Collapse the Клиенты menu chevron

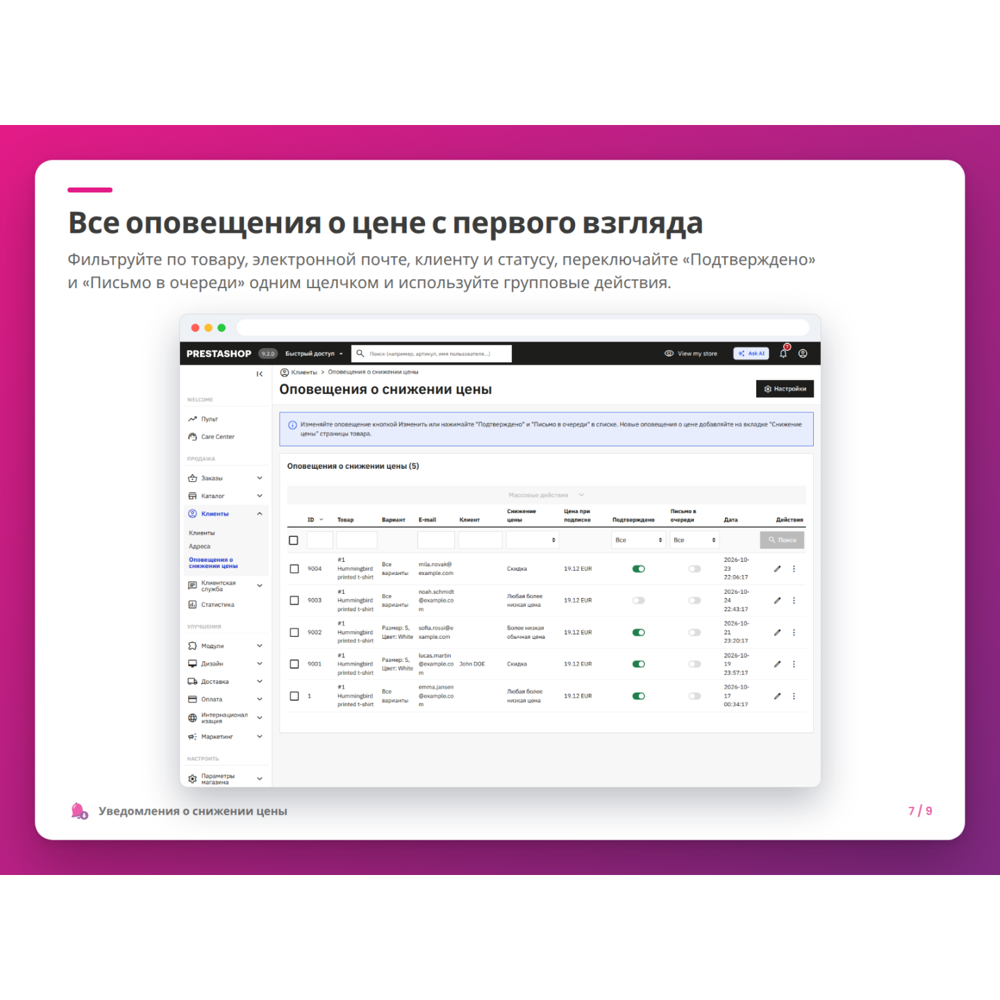click(x=260, y=514)
